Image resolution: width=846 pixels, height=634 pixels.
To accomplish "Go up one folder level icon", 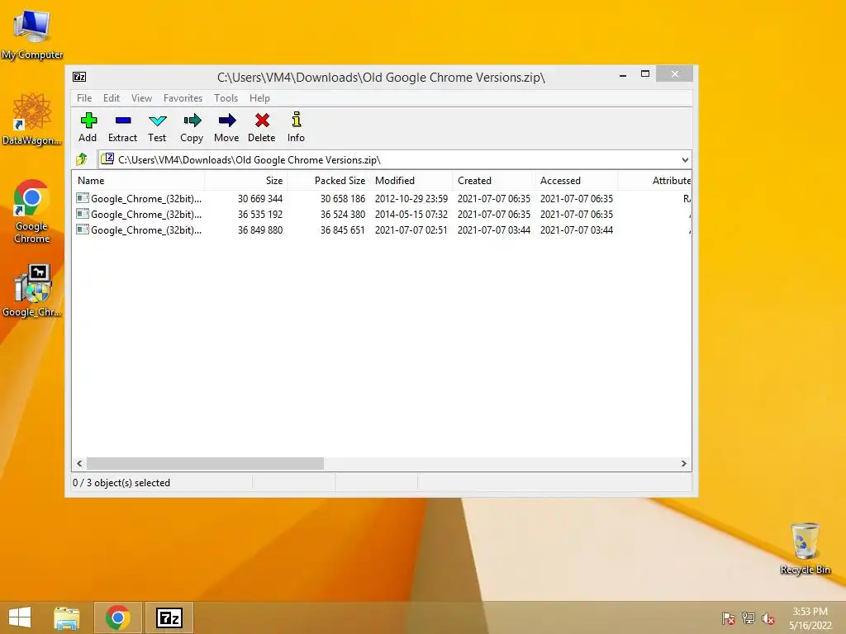I will pos(82,159).
